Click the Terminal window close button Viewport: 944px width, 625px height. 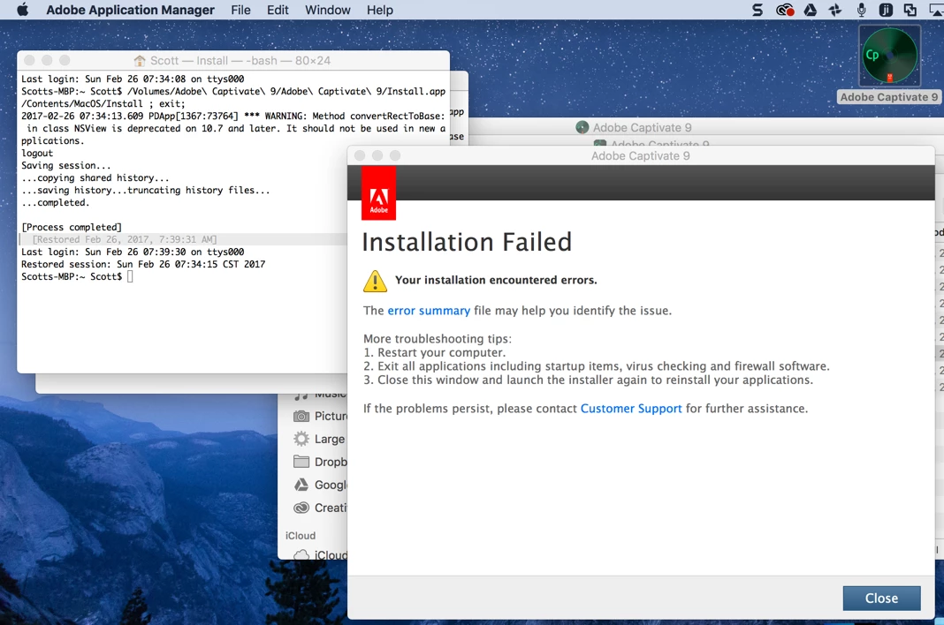click(29, 60)
